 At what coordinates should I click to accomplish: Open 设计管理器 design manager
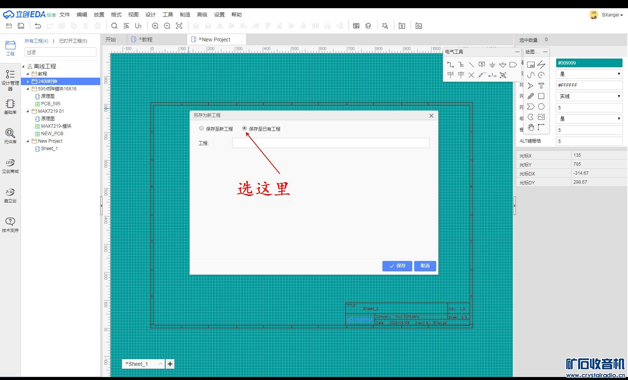(10, 80)
